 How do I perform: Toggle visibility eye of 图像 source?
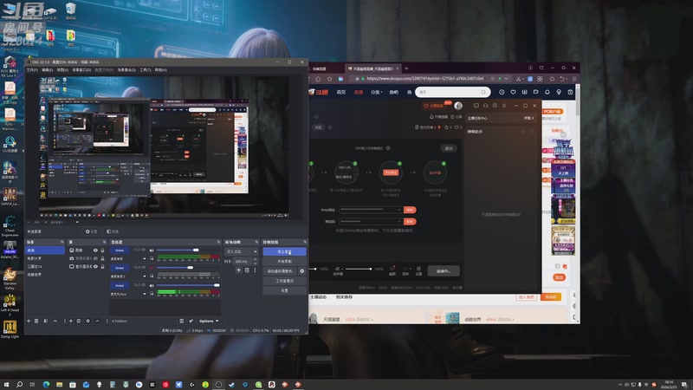point(95,250)
